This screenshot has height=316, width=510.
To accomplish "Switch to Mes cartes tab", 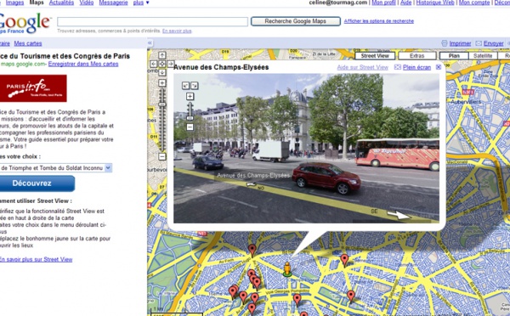I will coord(28,43).
